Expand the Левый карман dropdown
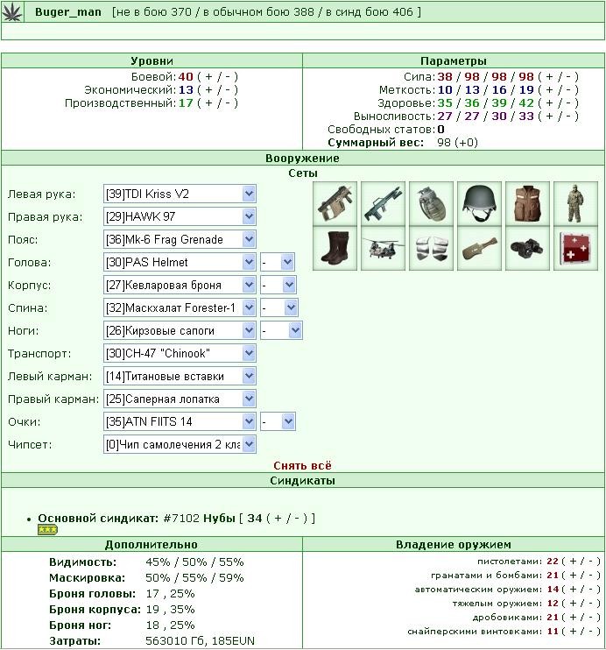606x650 pixels. tap(180, 376)
